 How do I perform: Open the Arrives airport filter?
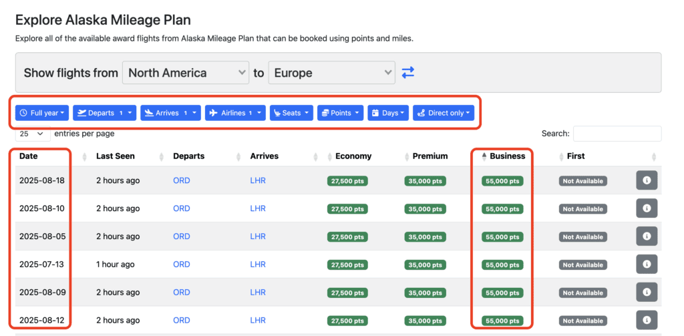[x=170, y=113]
